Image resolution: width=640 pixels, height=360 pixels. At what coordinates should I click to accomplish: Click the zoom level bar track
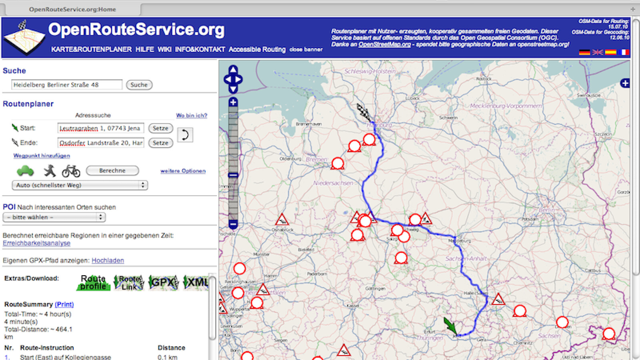tap(233, 163)
